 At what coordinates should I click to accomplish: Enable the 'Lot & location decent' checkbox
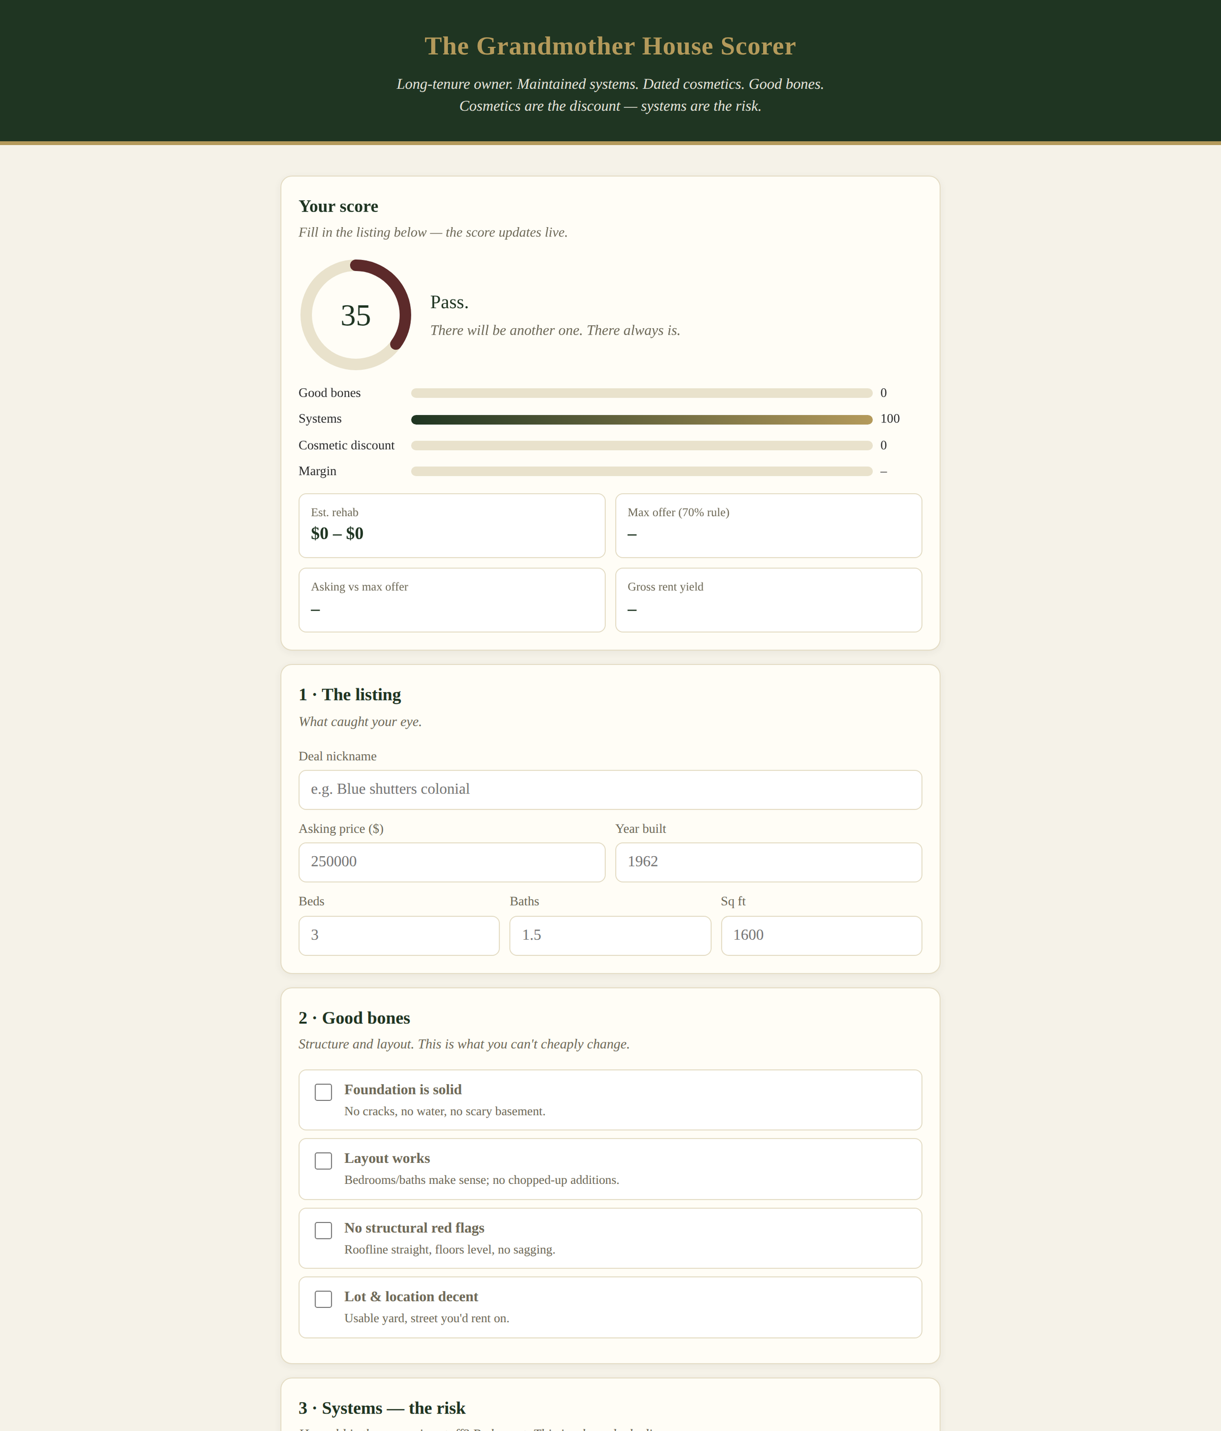coord(323,1299)
